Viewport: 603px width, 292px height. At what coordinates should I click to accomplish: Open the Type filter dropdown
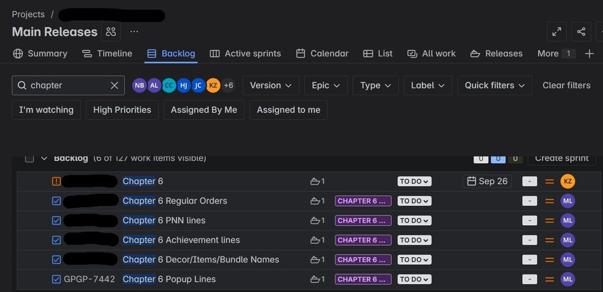pos(375,85)
